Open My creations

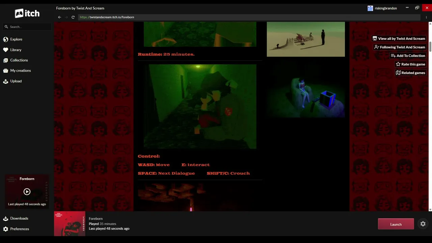[x=21, y=71]
